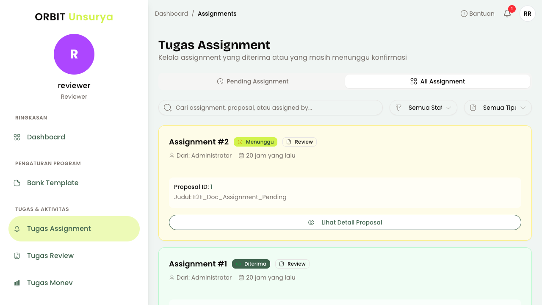This screenshot has height=305, width=542.
Task: Click the purple R profile avatar
Action: pos(74,54)
